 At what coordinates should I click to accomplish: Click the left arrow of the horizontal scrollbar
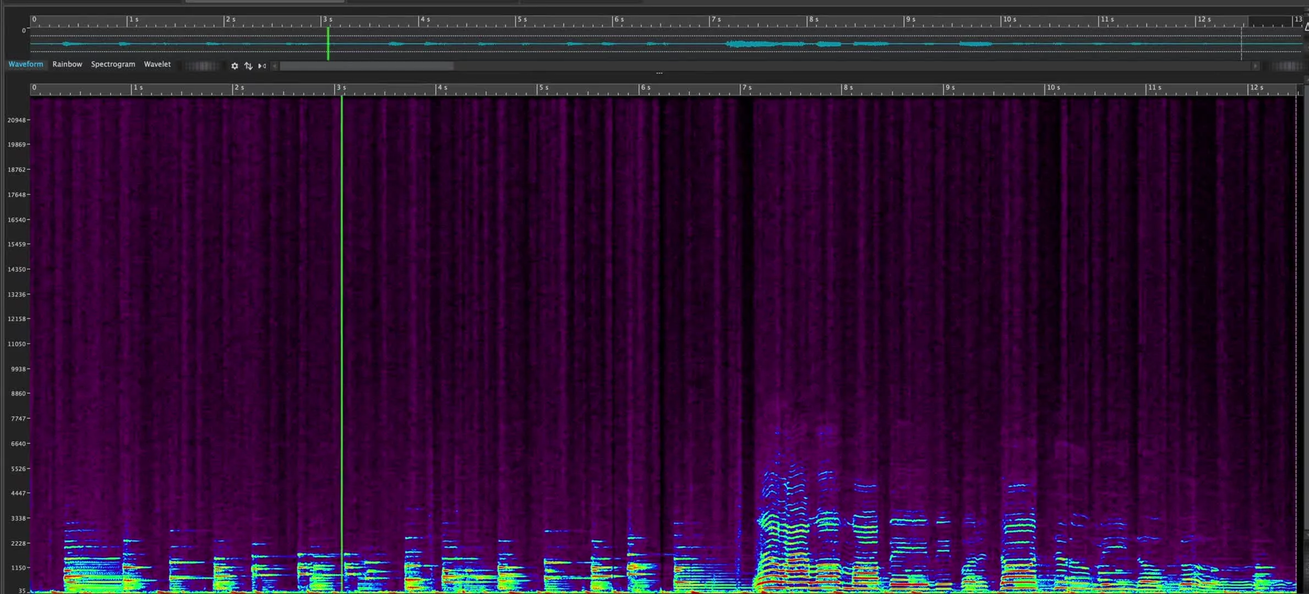click(x=274, y=65)
